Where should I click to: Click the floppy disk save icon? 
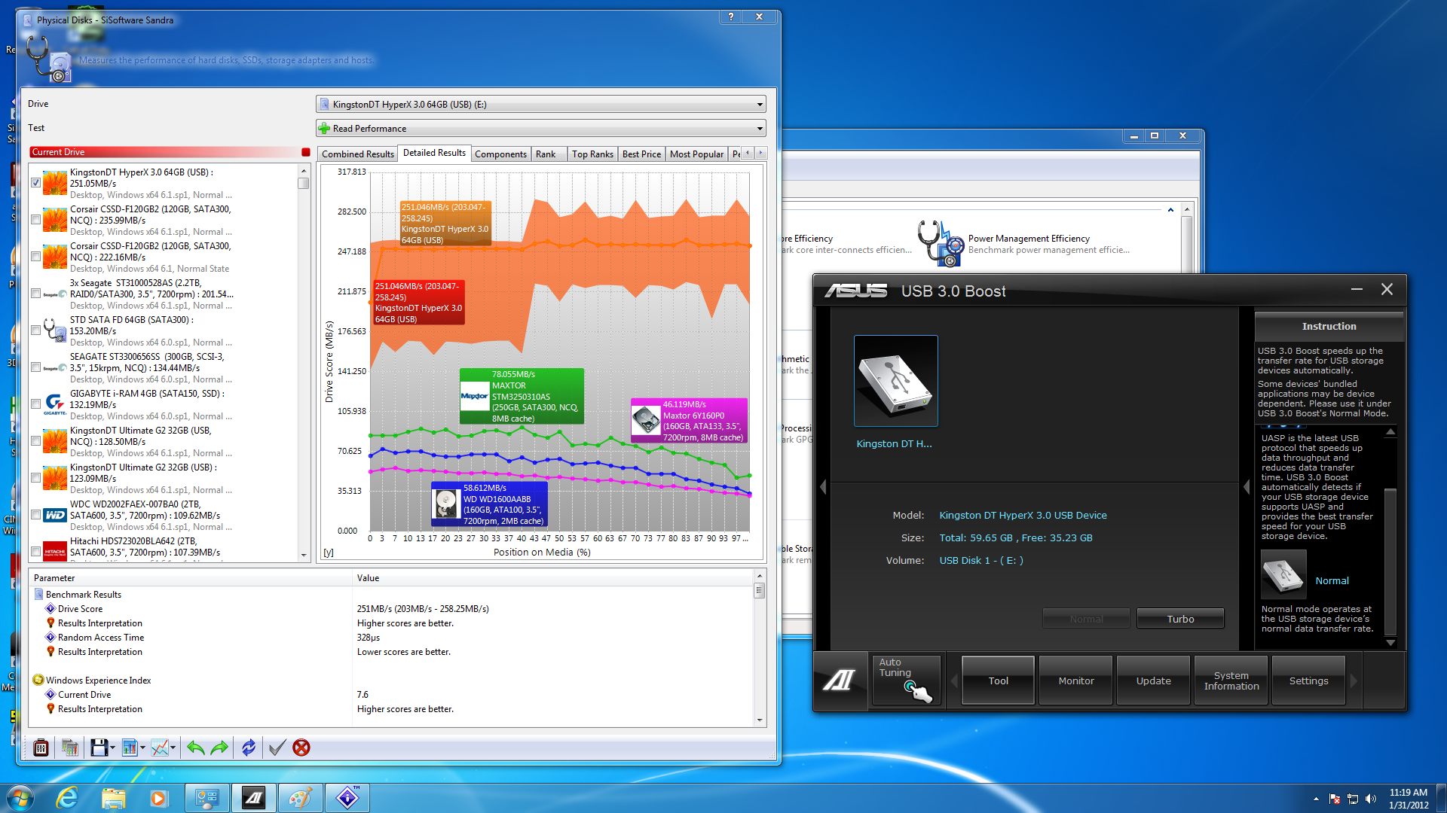click(99, 748)
